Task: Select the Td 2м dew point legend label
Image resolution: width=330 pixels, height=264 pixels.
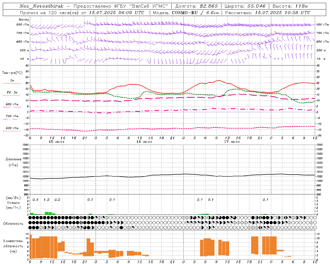Action: click(x=12, y=92)
